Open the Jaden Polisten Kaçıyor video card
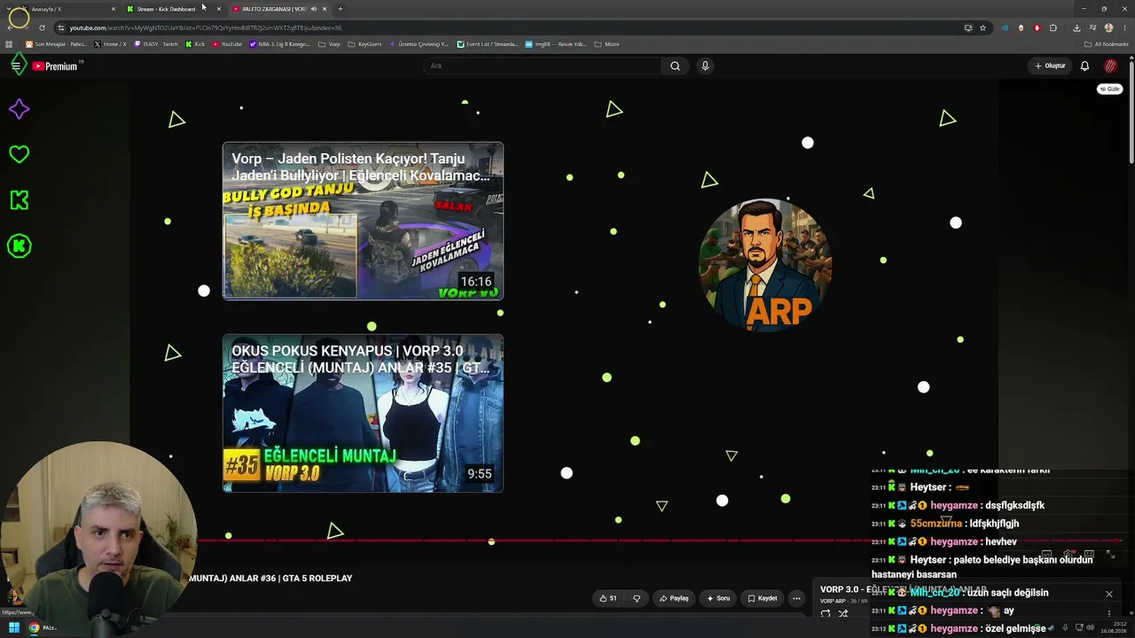Viewport: 1135px width, 638px height. (363, 221)
